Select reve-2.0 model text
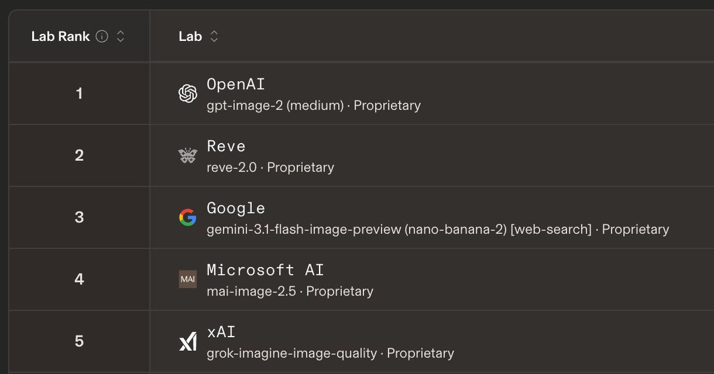This screenshot has width=714, height=374. 232,167
